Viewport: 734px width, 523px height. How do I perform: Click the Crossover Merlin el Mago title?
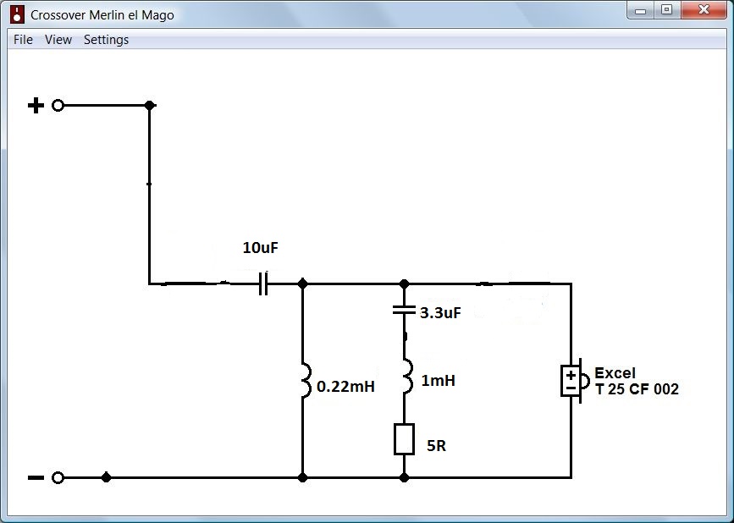click(102, 15)
